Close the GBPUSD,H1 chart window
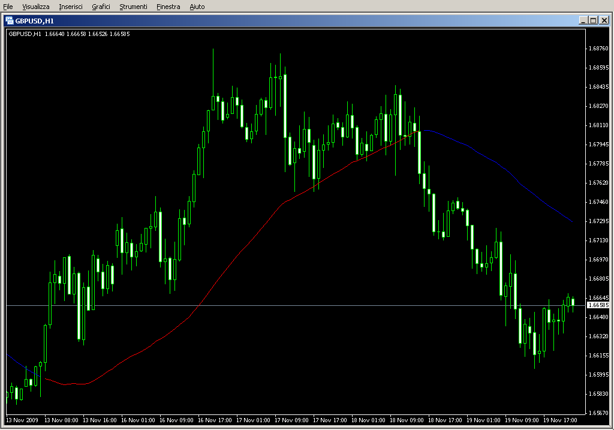This screenshot has height=430, width=614. [604, 20]
